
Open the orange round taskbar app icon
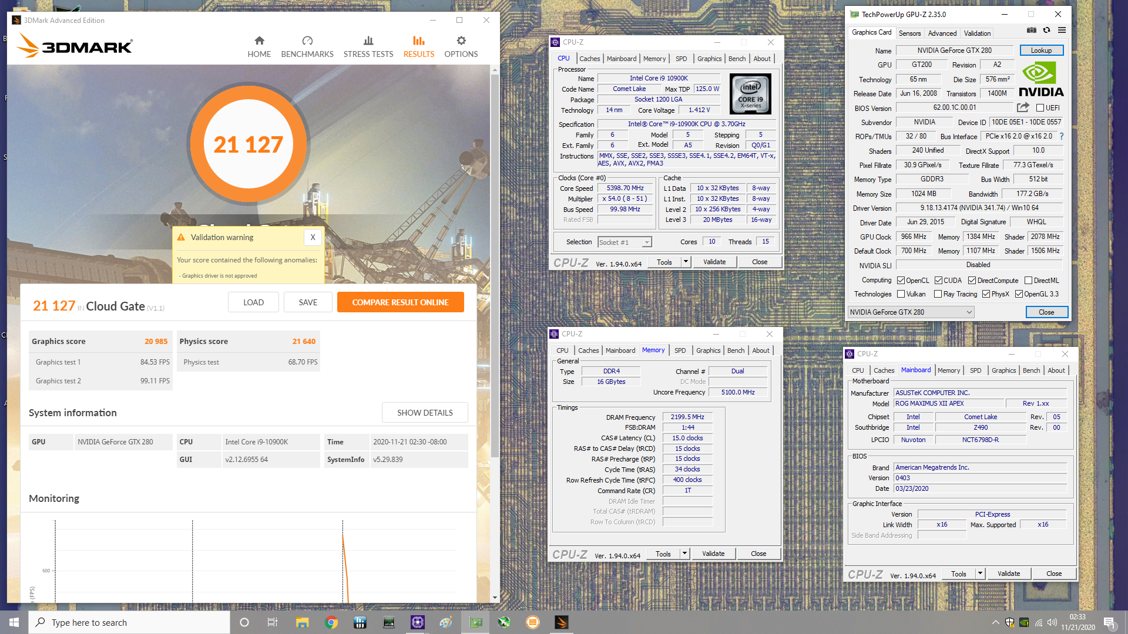click(x=533, y=622)
